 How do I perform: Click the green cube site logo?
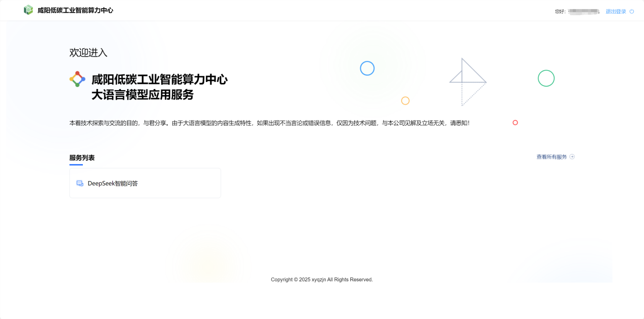28,10
